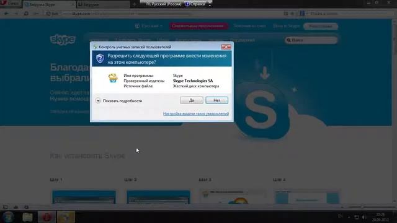This screenshot has height=223, width=397.
Task: Click the Skype Technologies SA publisher text
Action: pyautogui.click(x=193, y=81)
